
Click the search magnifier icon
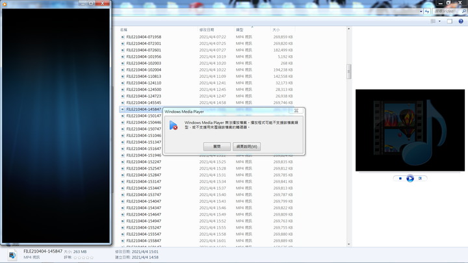pyautogui.click(x=464, y=11)
